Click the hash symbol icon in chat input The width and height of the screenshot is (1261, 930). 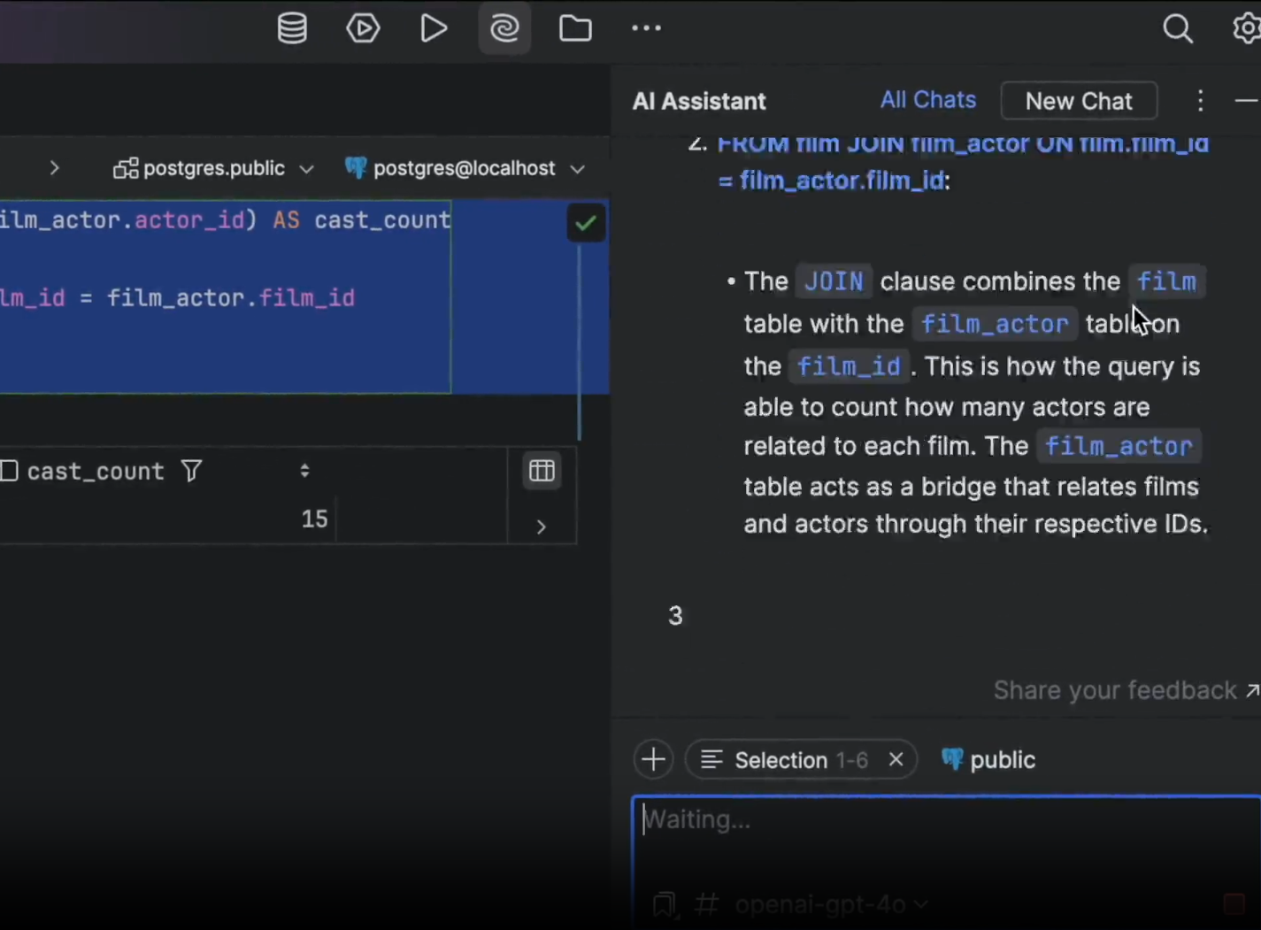coord(706,903)
